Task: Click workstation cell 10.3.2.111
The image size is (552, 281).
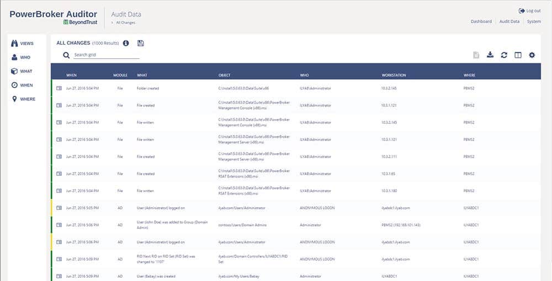Action: tap(389, 156)
